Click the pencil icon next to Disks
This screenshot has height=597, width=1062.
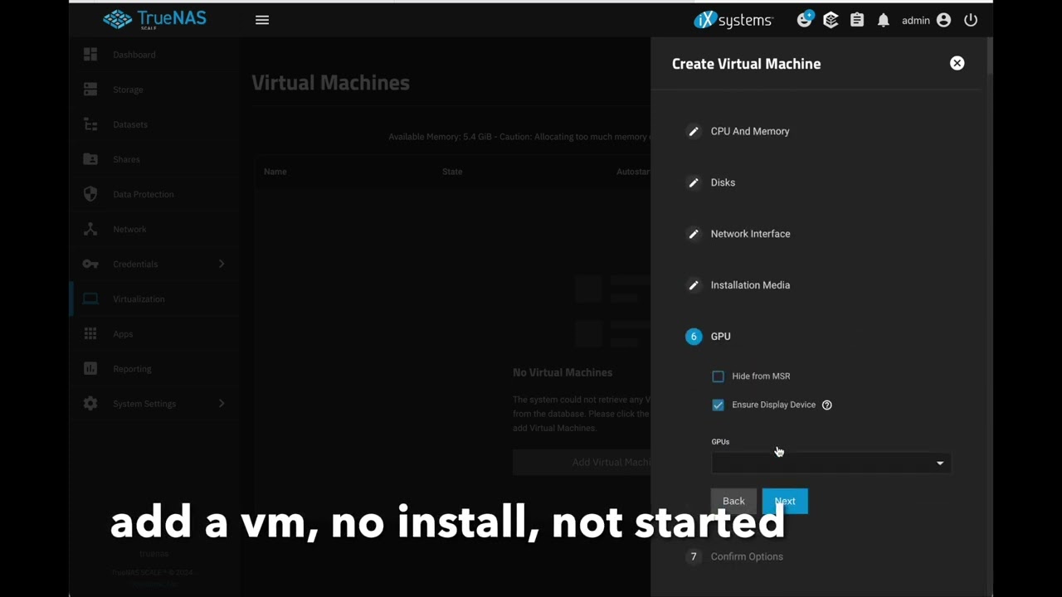click(694, 182)
